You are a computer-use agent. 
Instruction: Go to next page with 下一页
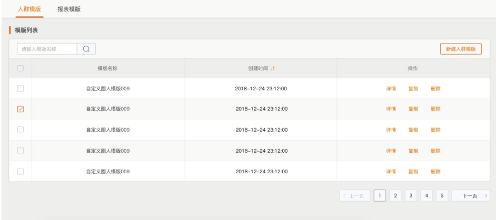click(x=470, y=196)
